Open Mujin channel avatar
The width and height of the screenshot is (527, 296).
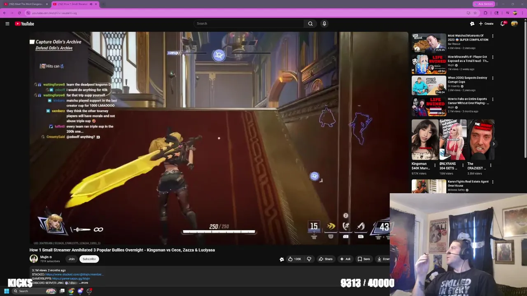pos(34,259)
